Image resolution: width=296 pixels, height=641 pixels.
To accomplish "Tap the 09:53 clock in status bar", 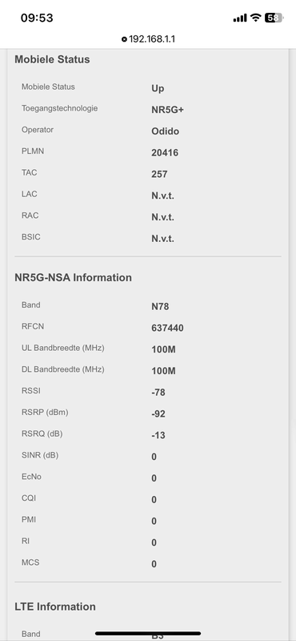I will [x=37, y=18].
